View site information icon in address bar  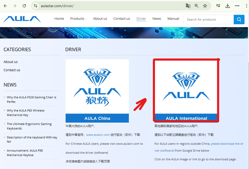point(36,6)
